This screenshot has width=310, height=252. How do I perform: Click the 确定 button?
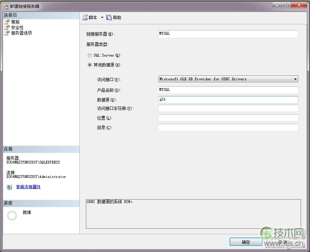tap(246, 242)
